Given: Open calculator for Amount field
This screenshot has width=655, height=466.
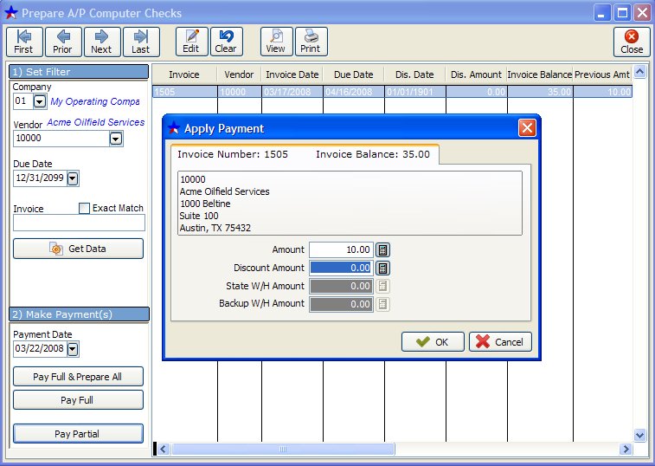Looking at the screenshot, I should [x=382, y=250].
